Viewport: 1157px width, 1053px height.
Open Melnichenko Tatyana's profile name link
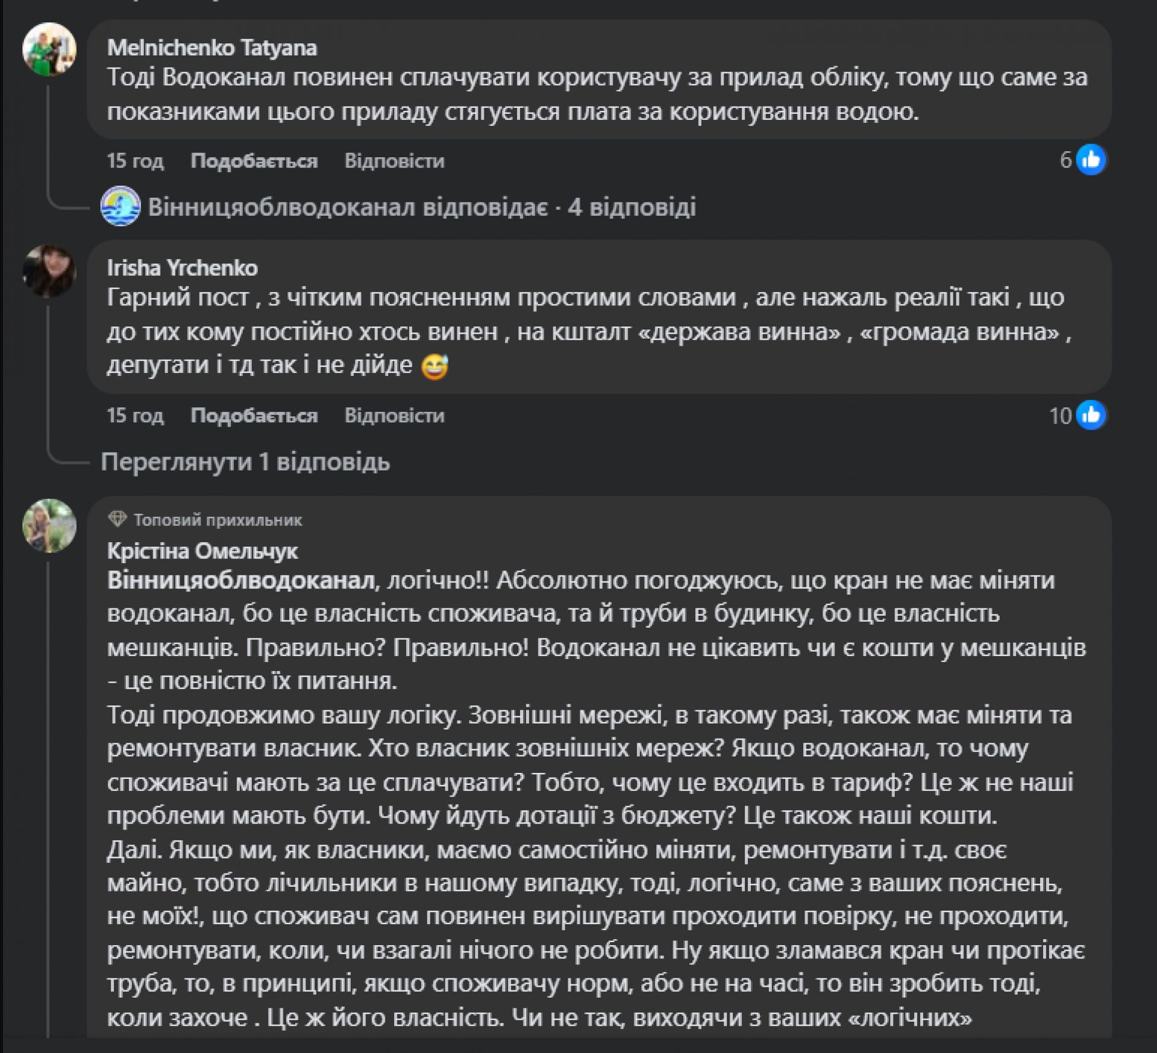pyautogui.click(x=212, y=48)
